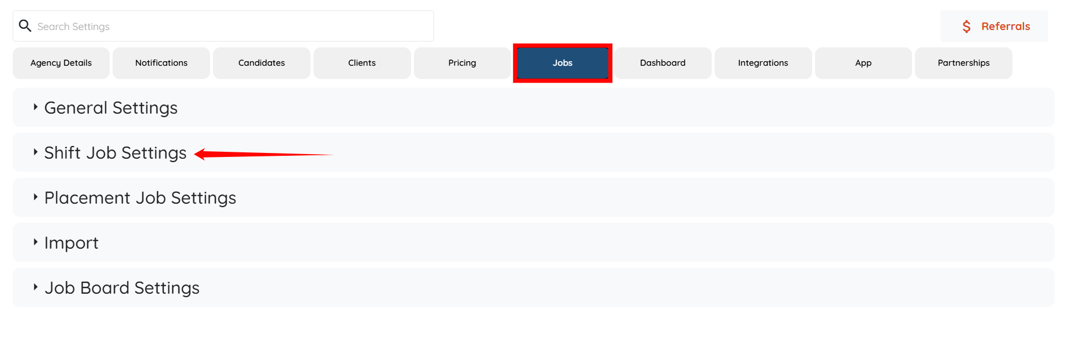Click the magnifier search icon
1080x337 pixels.
(x=25, y=26)
